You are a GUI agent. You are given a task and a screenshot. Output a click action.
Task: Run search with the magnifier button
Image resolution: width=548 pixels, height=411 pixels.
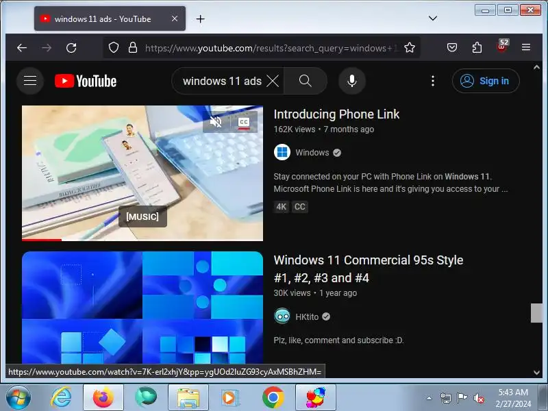pyautogui.click(x=306, y=81)
